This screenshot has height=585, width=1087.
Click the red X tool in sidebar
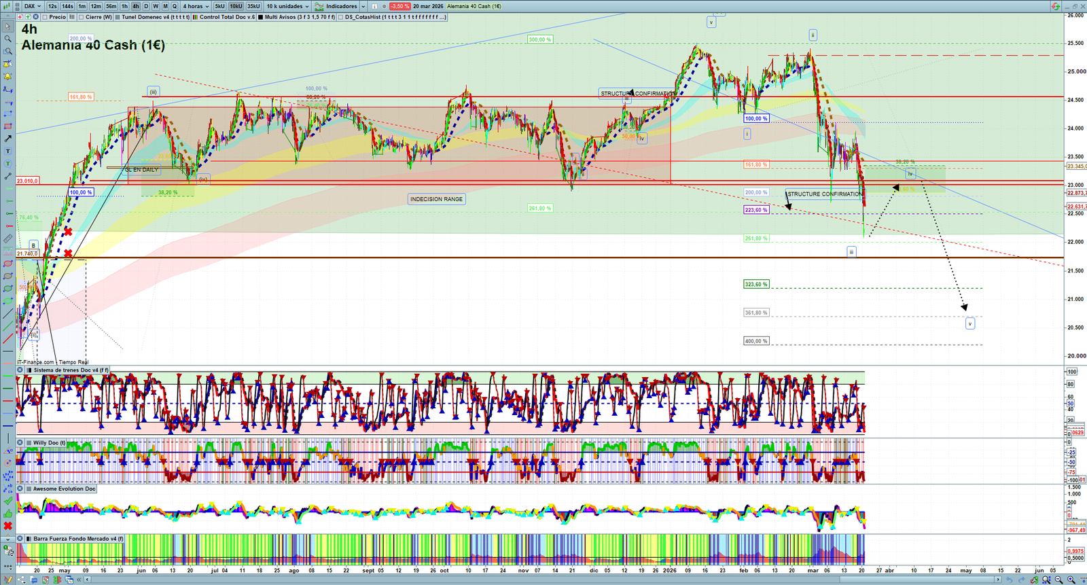point(7,526)
